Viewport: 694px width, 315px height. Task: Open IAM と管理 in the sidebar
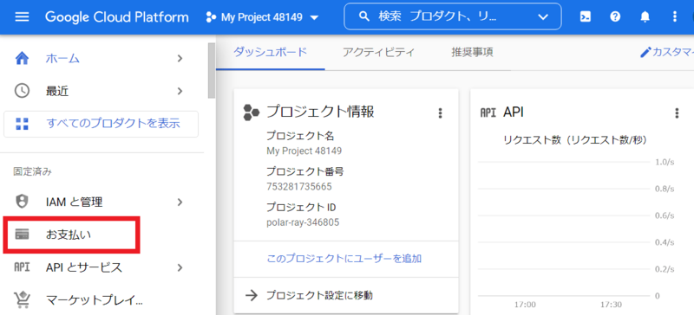coord(75,202)
